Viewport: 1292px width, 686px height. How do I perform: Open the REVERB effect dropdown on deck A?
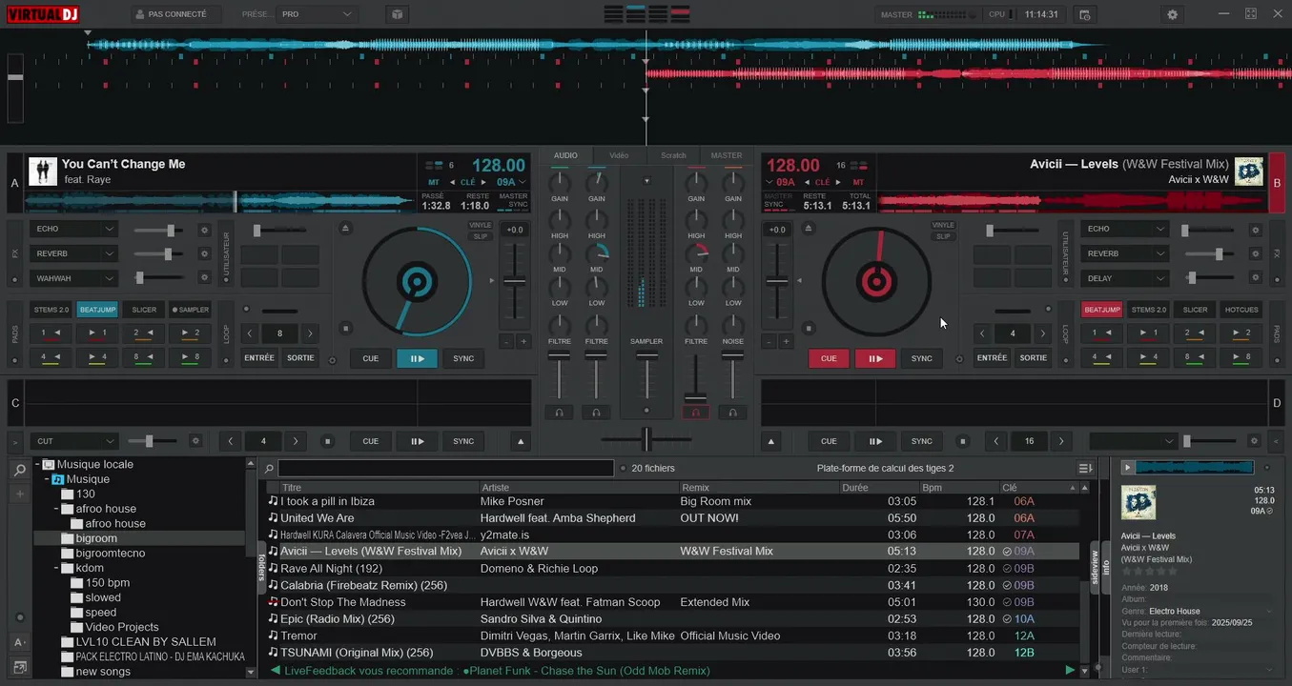click(x=74, y=254)
